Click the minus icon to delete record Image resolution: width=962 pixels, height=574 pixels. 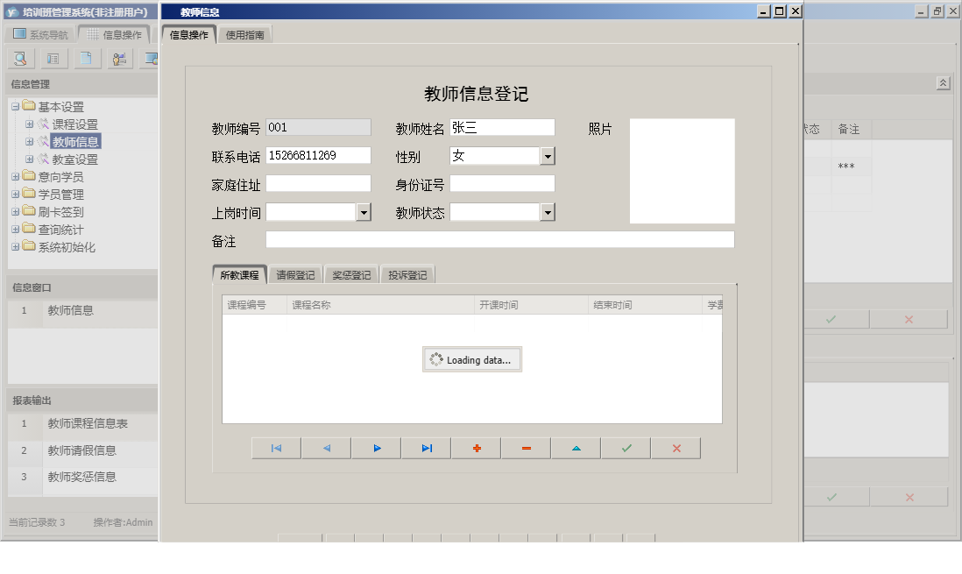click(x=526, y=448)
